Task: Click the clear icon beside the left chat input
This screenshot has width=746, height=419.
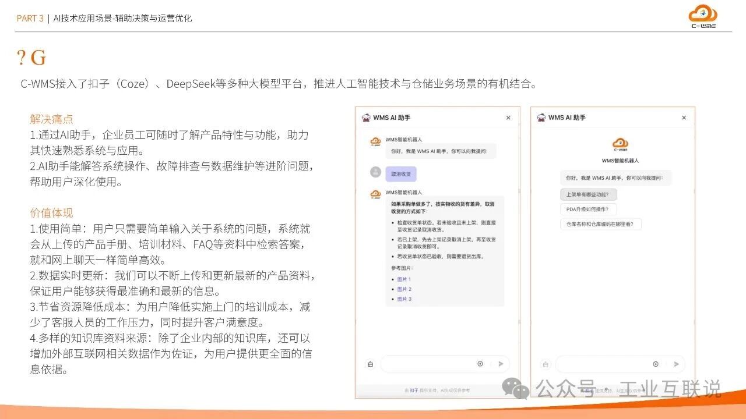Action: point(370,363)
